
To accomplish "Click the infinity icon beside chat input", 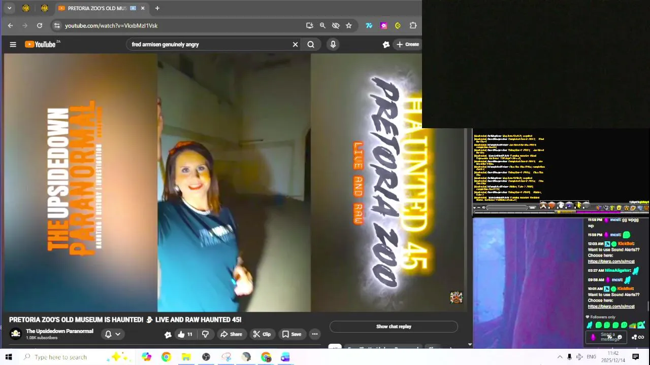I will tap(641, 337).
